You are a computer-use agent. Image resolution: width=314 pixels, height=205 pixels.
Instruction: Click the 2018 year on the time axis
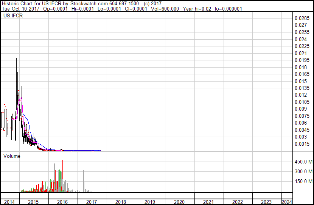(121, 202)
